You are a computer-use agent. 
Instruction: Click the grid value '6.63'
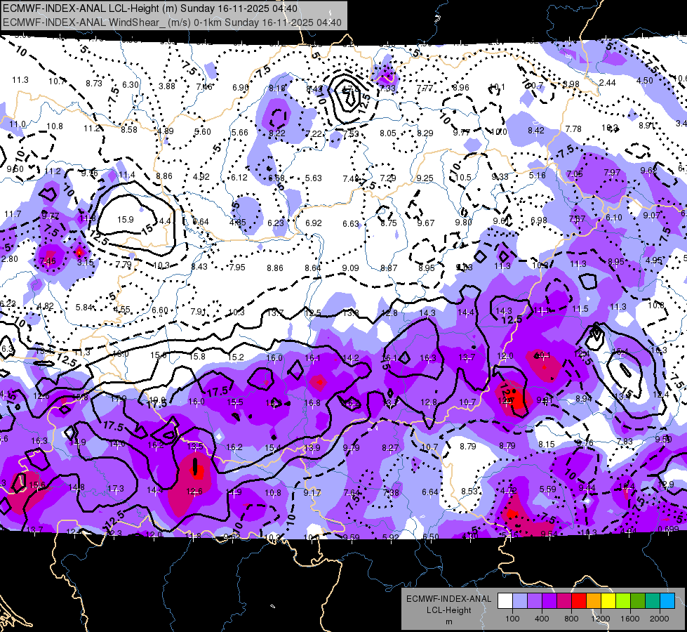(351, 224)
